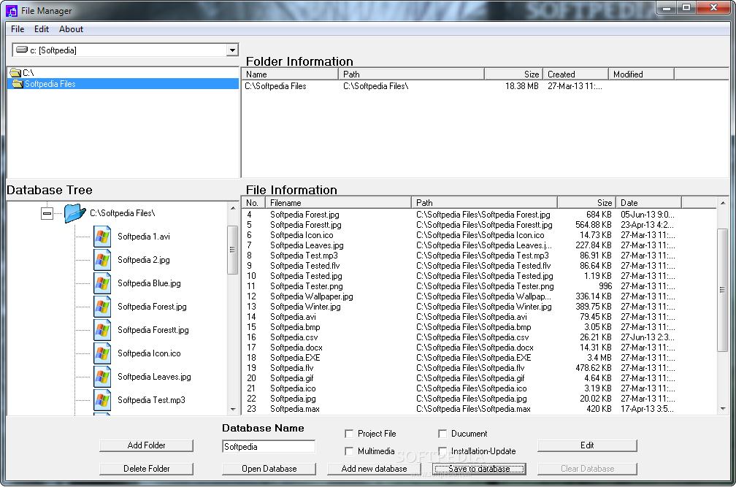Select Softpedia.max filename
Image resolution: width=736 pixels, height=487 pixels.
(x=295, y=409)
